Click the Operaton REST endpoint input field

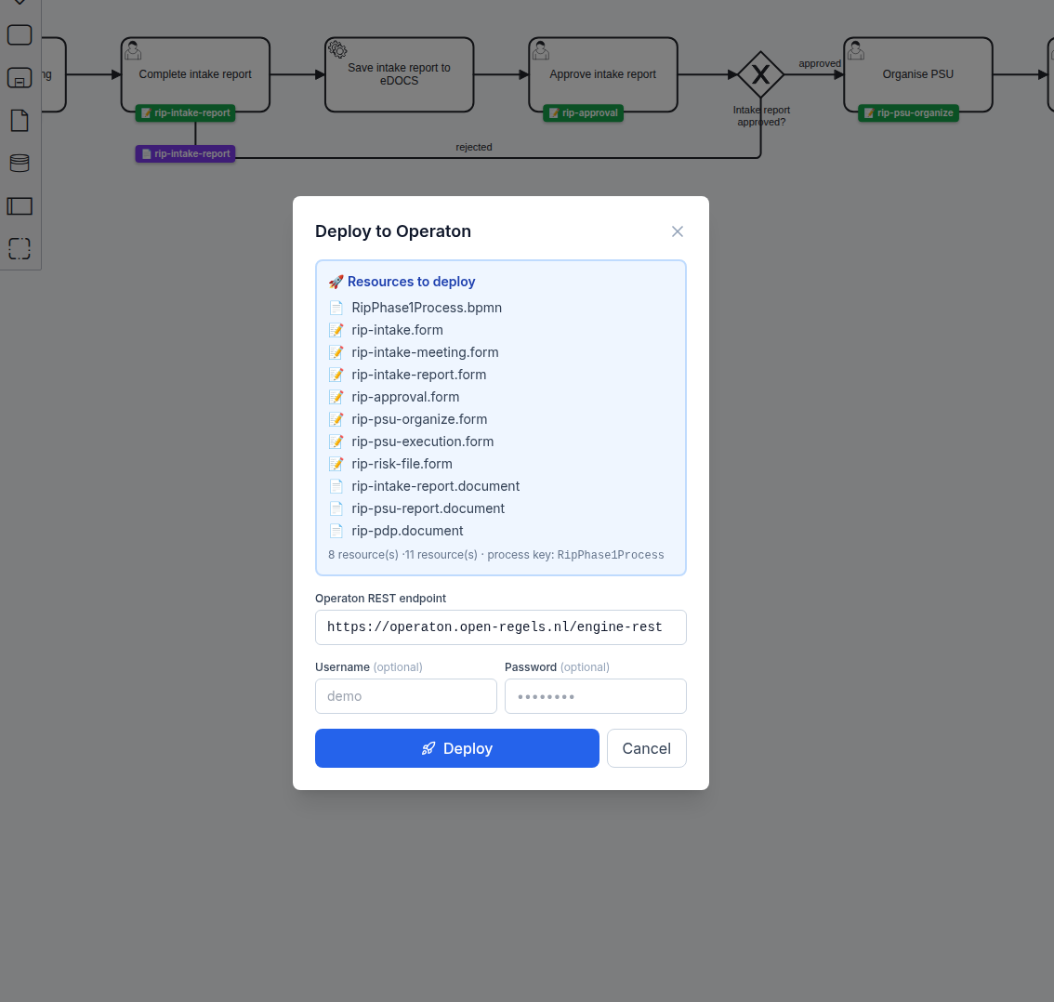[x=500, y=626]
